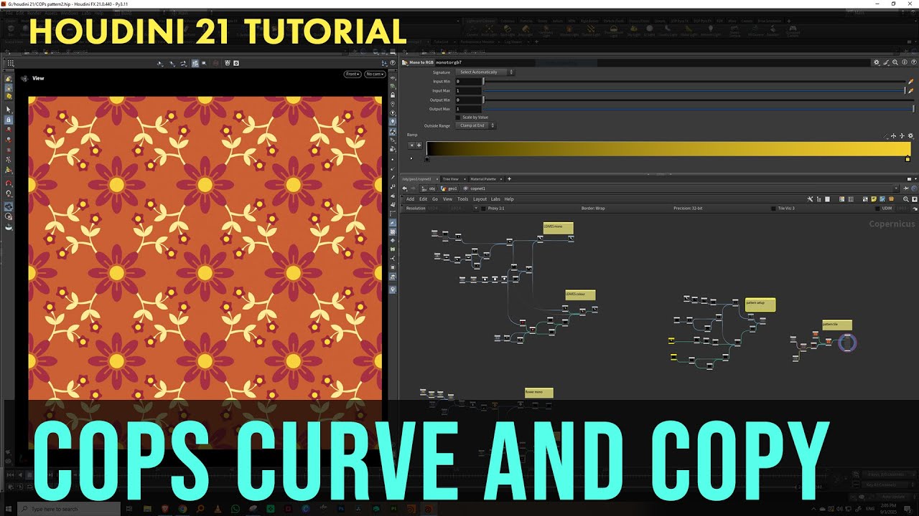Click the lock icon in the viewport right display toolbar

point(393,95)
